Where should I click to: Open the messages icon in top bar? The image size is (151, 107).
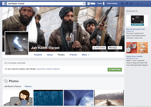[127, 4]
